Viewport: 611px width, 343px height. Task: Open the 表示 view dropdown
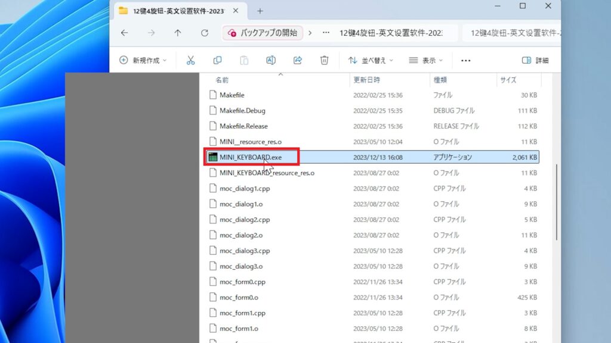[426, 60]
